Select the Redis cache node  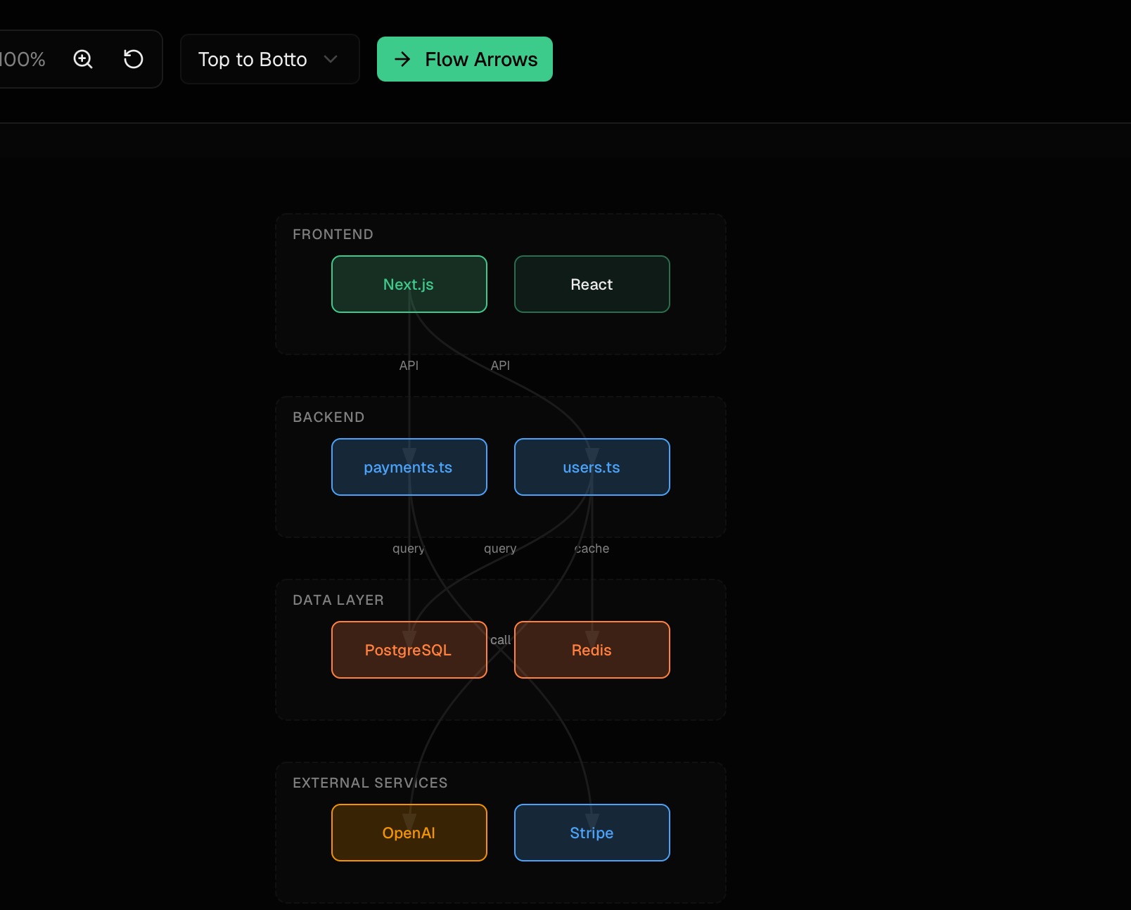pyautogui.click(x=592, y=650)
